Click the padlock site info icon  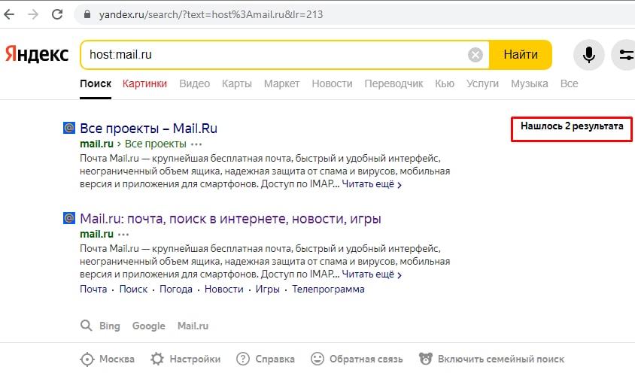coord(87,14)
